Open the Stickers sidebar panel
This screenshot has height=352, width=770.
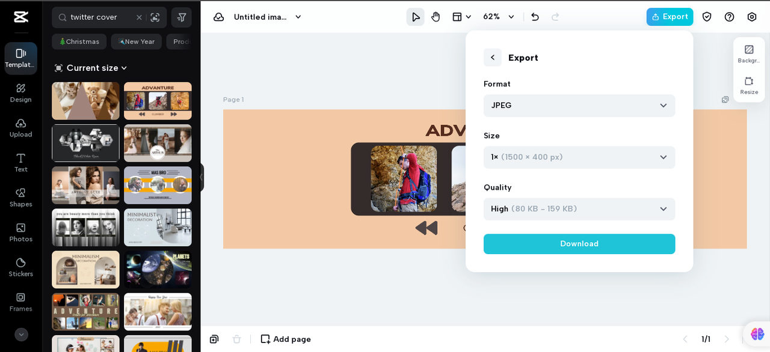pyautogui.click(x=21, y=267)
